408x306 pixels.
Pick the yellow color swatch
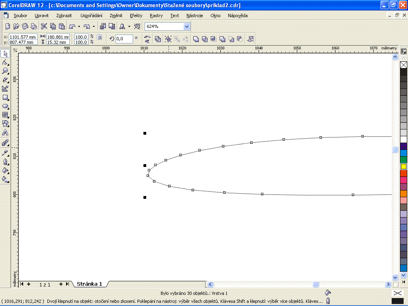click(x=404, y=167)
